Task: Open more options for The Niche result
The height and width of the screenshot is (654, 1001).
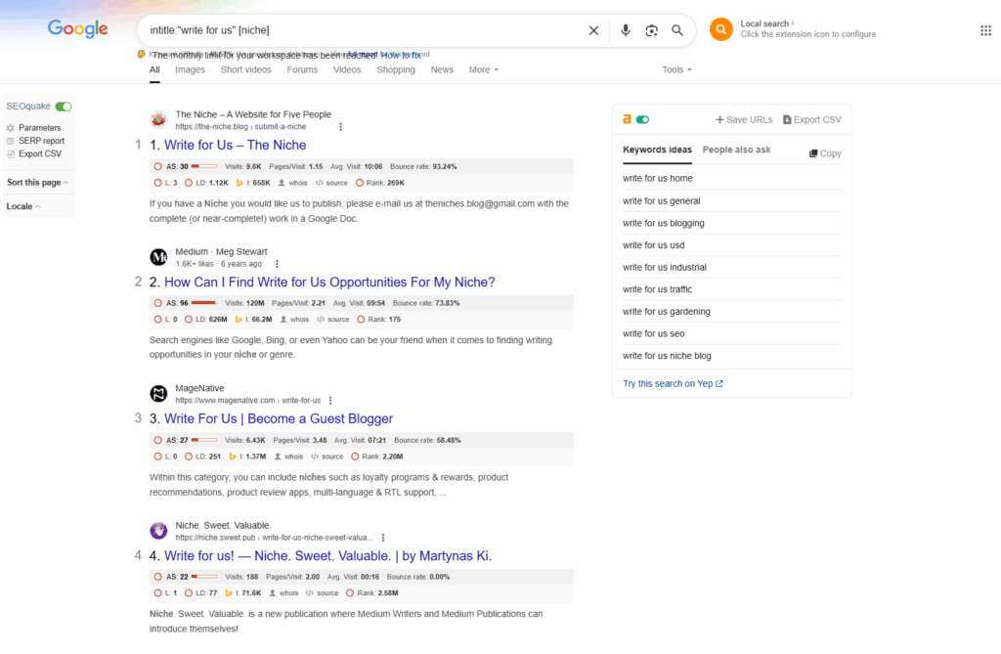Action: click(x=341, y=126)
